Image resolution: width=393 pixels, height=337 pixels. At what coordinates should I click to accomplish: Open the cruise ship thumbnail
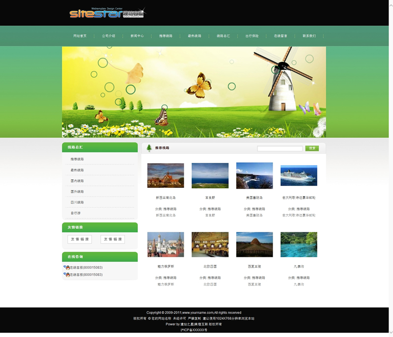click(299, 175)
